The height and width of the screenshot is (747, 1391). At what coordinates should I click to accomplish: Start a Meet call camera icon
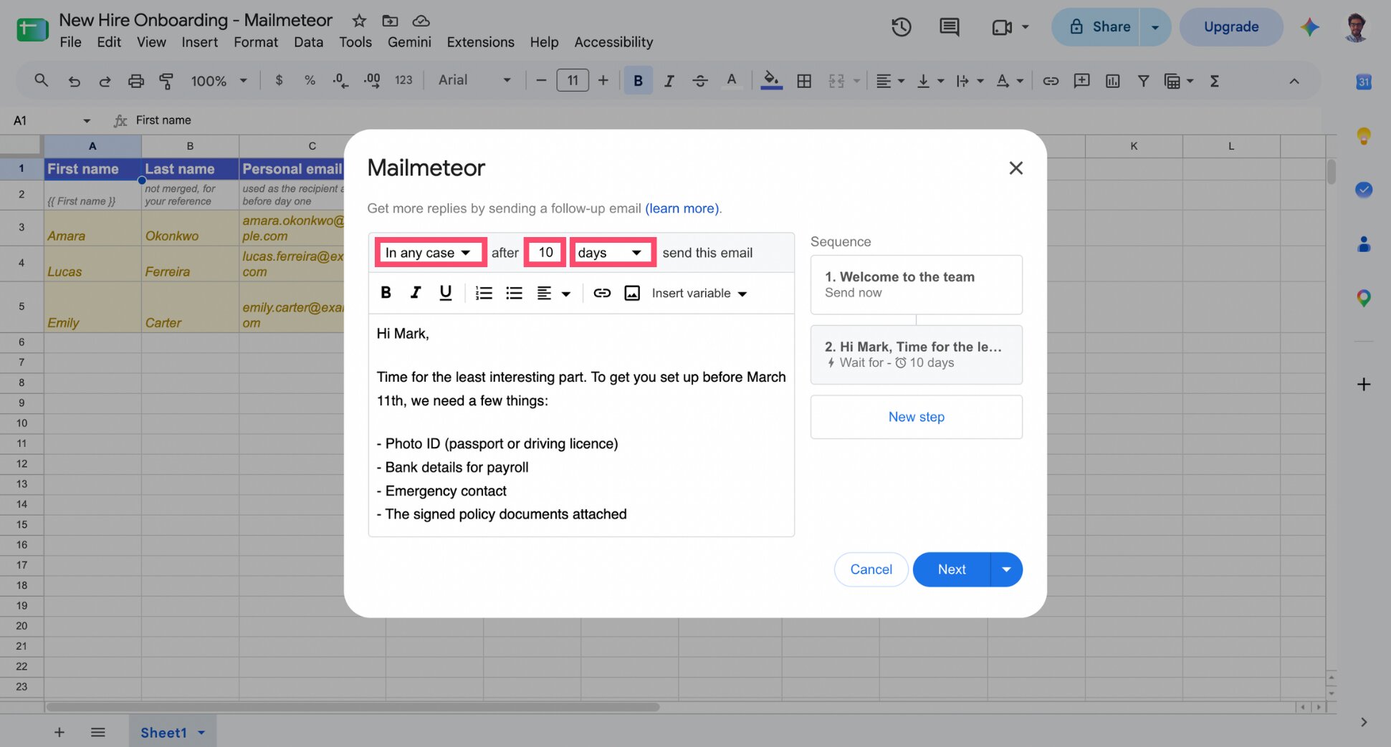coord(1002,27)
